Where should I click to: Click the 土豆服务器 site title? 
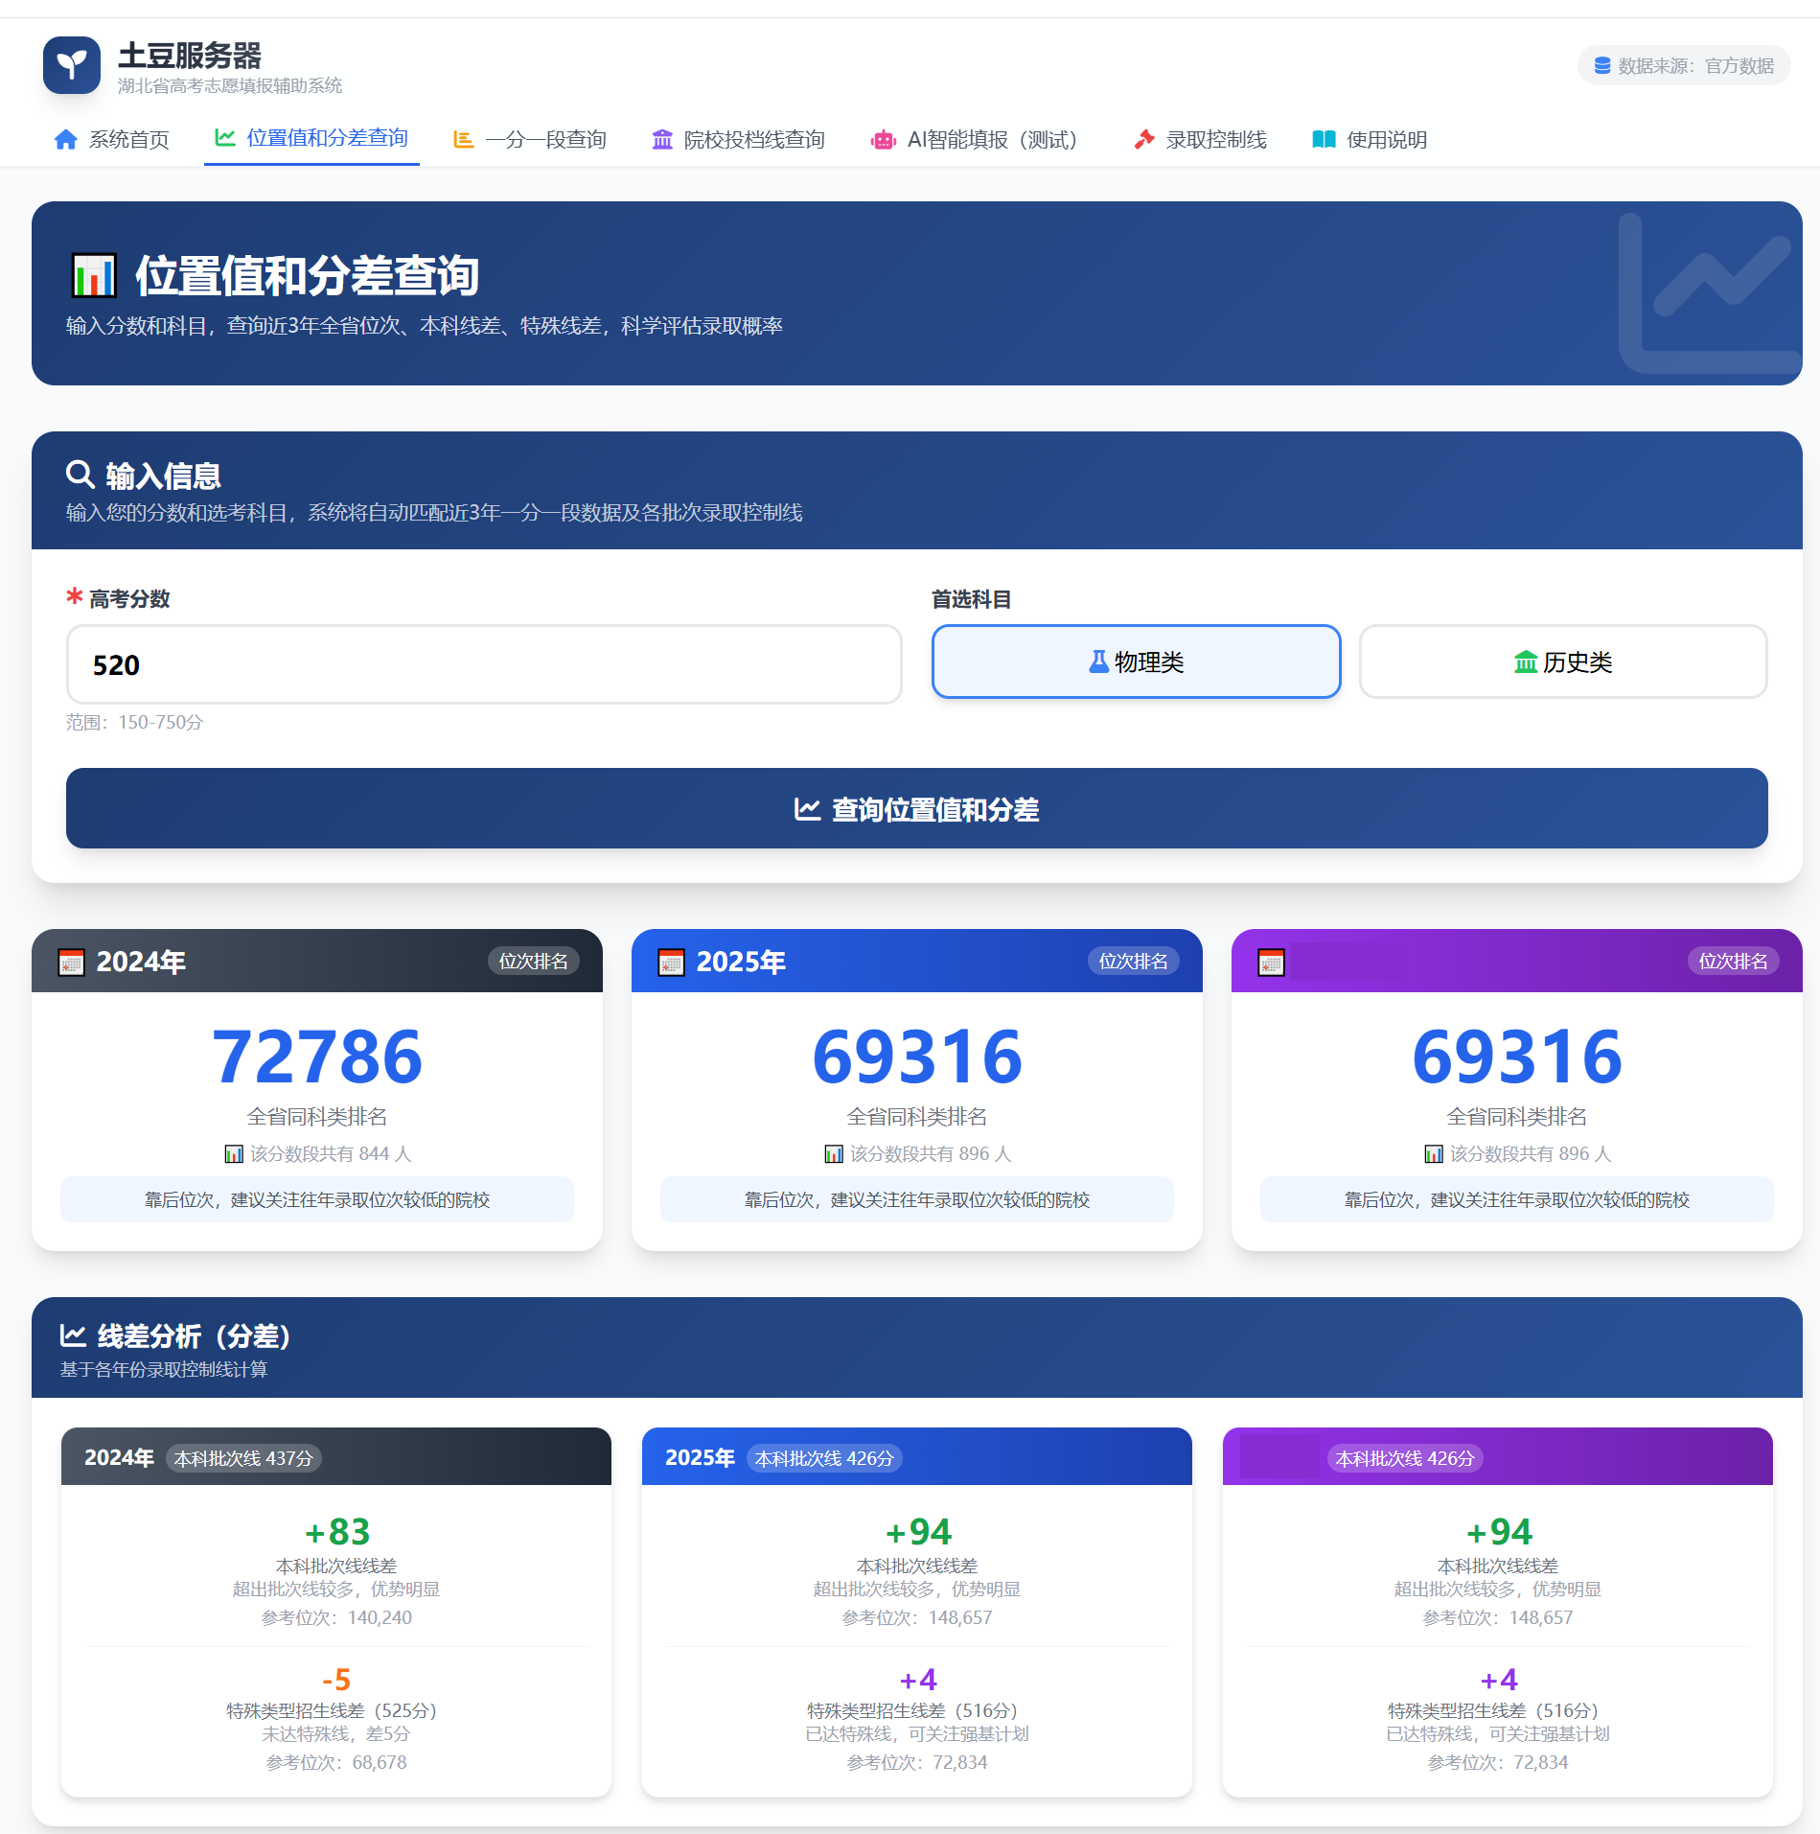coord(190,56)
